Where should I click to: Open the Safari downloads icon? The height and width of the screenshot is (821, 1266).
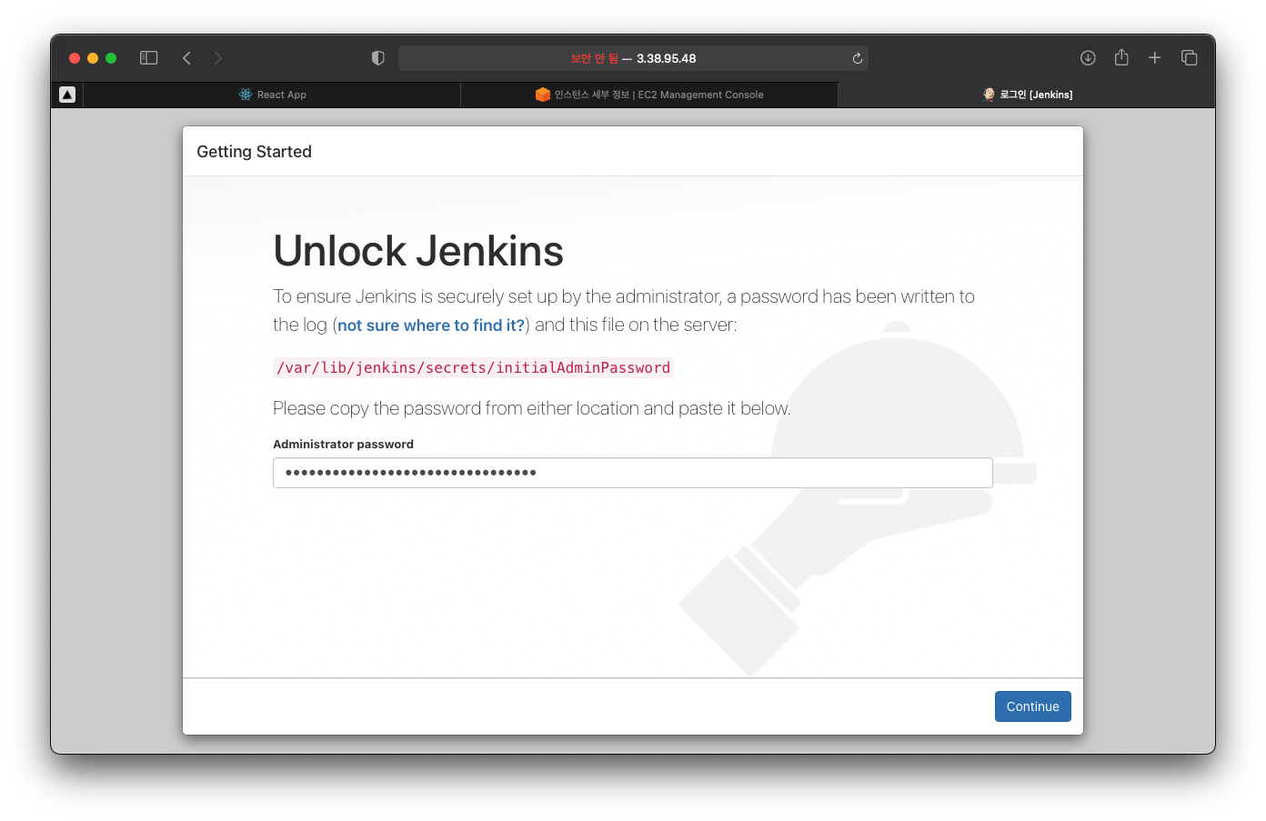pyautogui.click(x=1088, y=58)
